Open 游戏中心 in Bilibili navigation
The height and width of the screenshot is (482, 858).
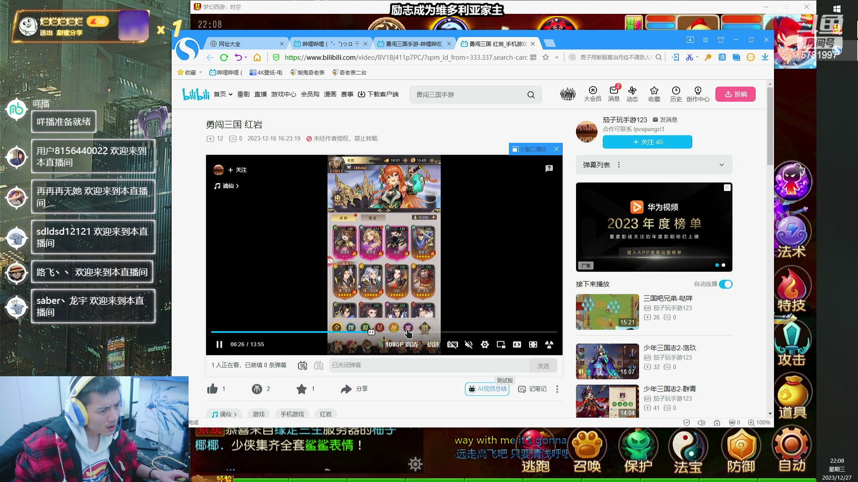pyautogui.click(x=284, y=94)
